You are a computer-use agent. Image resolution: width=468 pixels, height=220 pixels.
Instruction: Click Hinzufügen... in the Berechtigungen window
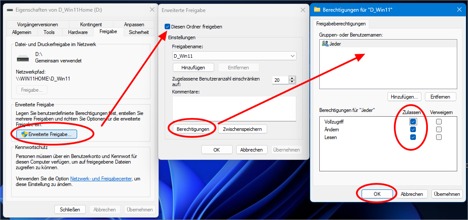(404, 96)
